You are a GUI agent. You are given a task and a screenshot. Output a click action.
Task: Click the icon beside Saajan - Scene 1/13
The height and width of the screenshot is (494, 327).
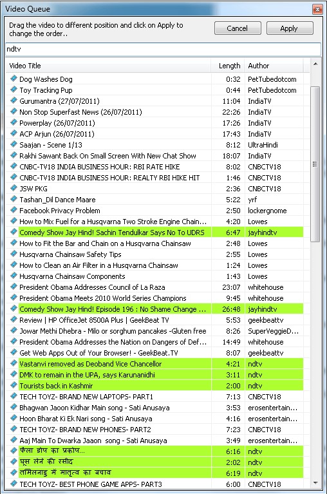[x=14, y=144]
